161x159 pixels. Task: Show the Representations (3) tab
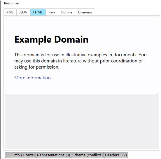tap(53, 155)
